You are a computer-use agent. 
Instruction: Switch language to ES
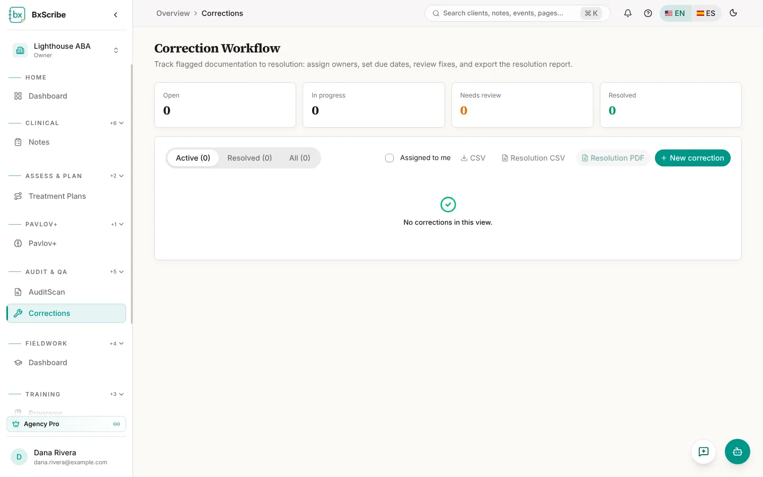point(706,13)
